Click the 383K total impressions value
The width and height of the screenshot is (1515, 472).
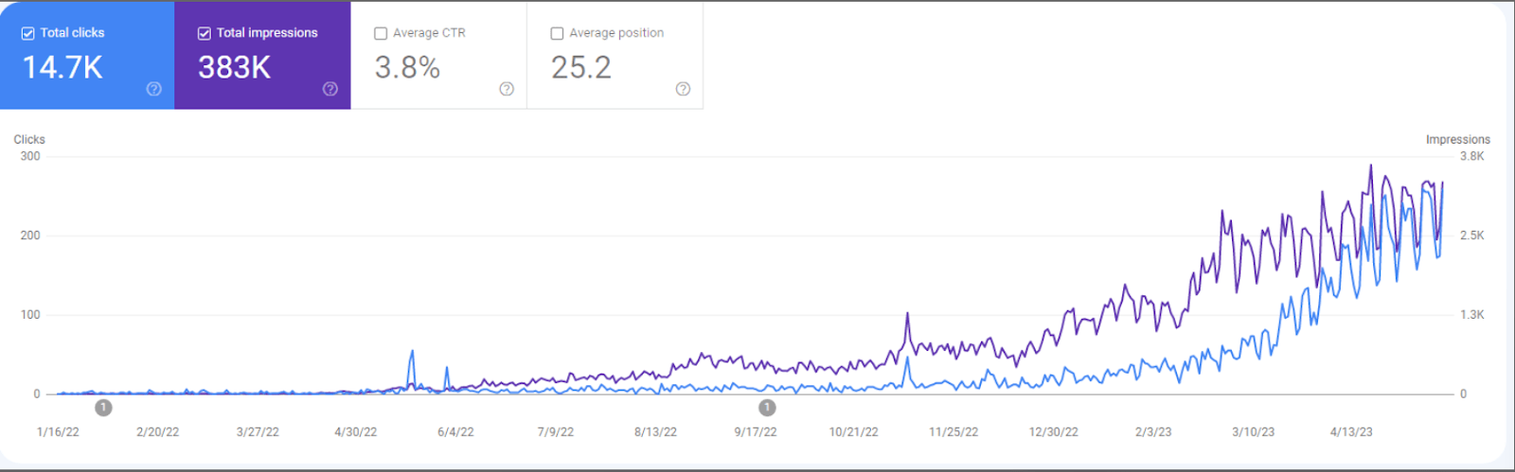tap(234, 67)
